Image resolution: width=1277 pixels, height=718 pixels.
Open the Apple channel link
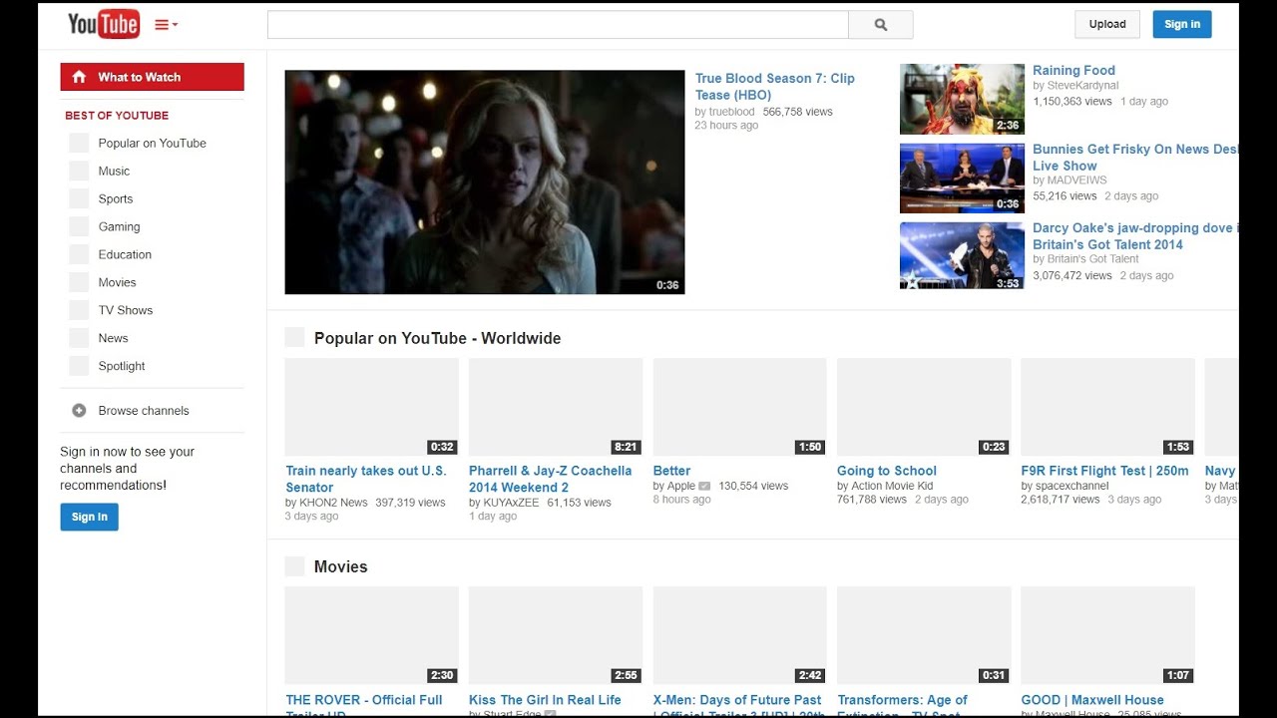[x=681, y=486]
